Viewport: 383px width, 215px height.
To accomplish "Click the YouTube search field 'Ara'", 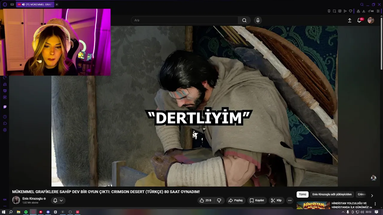I will coord(185,20).
